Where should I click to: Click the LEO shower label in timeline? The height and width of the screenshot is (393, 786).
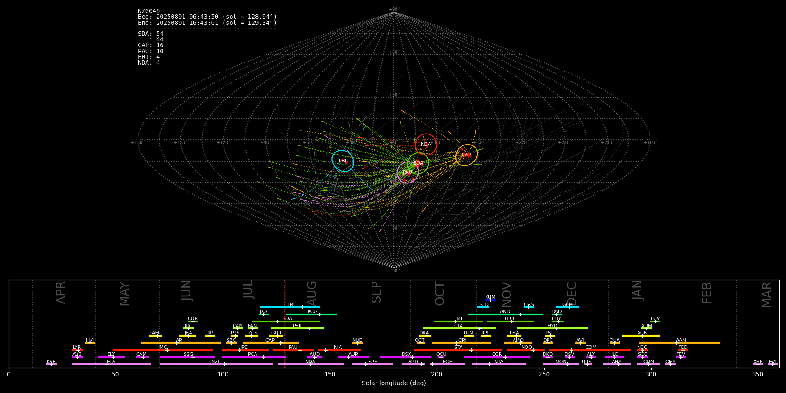tap(510, 319)
